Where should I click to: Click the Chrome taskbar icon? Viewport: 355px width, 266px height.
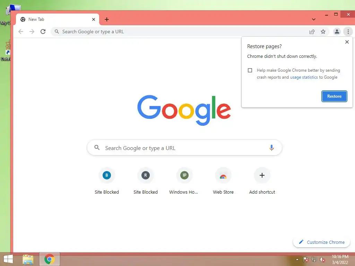[50, 259]
